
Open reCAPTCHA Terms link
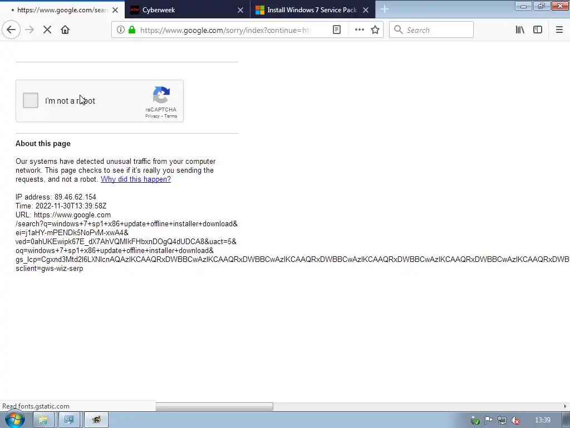tap(170, 116)
